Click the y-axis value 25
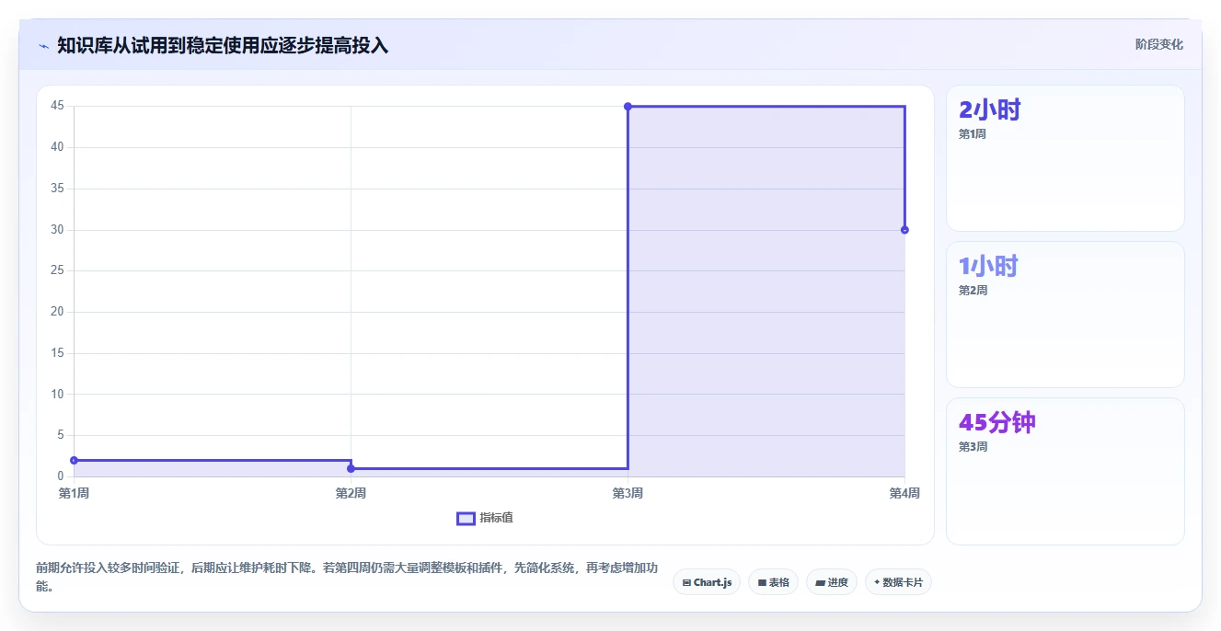This screenshot has width=1221, height=631. click(x=57, y=270)
